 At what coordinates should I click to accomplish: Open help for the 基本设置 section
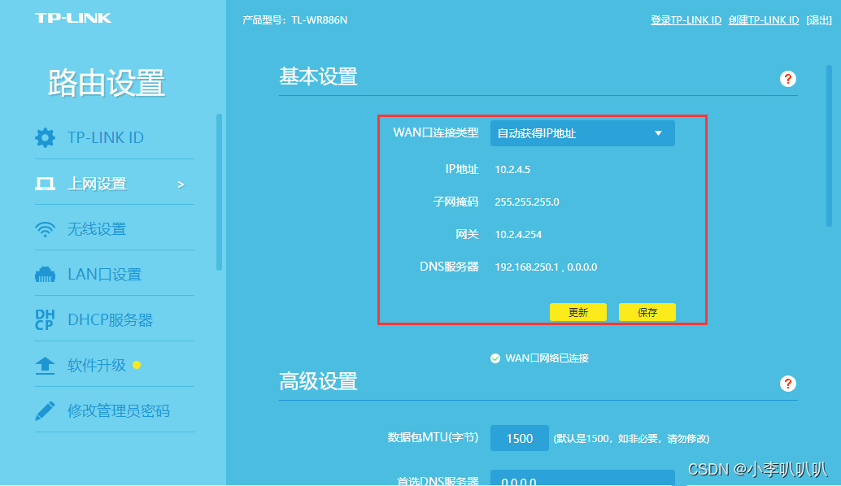pyautogui.click(x=787, y=78)
